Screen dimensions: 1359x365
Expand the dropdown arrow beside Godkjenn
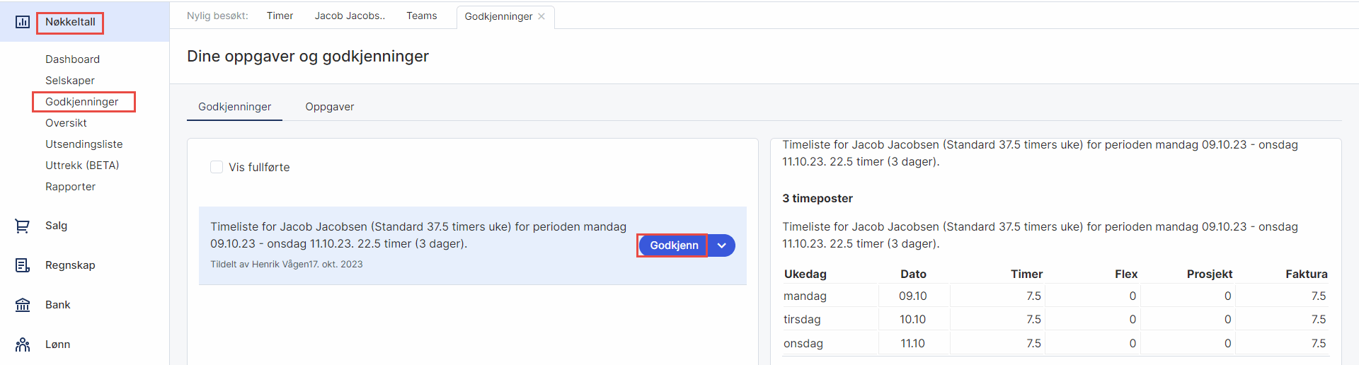point(721,245)
